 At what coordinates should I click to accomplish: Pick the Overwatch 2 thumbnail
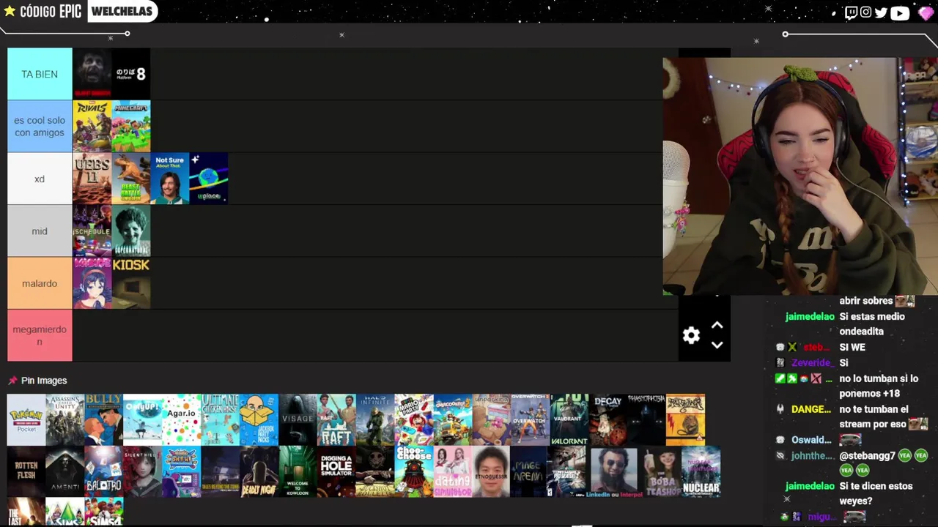531,420
